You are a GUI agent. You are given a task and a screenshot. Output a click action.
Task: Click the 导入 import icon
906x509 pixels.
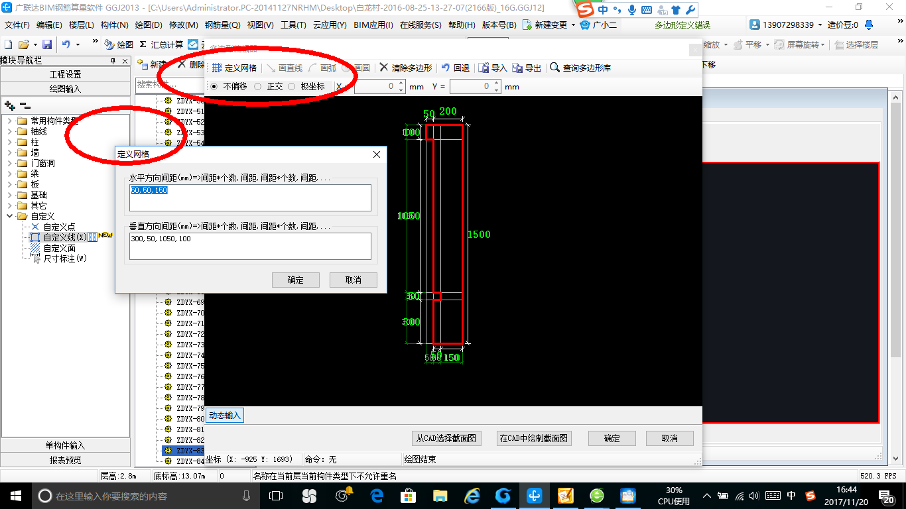coord(493,68)
